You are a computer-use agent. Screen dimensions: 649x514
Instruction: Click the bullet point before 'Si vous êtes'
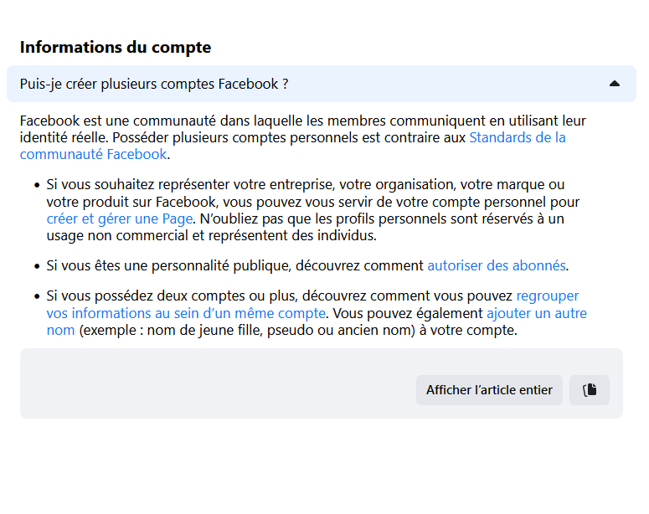pyautogui.click(x=37, y=266)
